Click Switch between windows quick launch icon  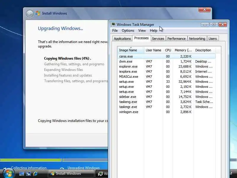coord(28,174)
